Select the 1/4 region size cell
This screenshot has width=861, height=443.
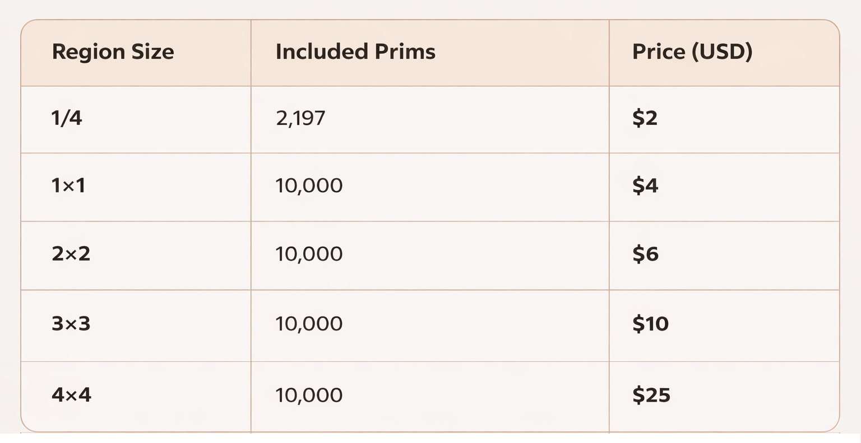click(67, 118)
